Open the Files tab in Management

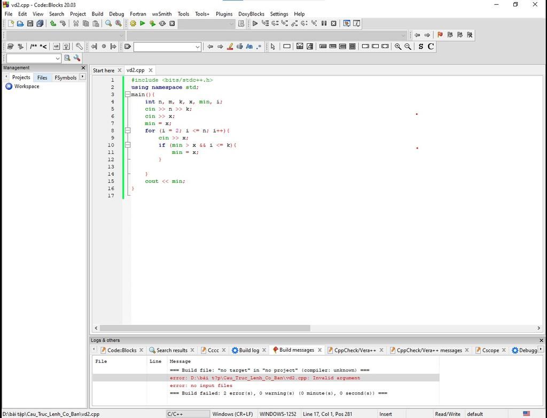(42, 78)
